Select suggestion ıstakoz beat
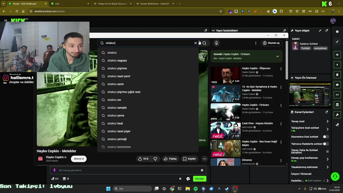Viewport: 343px width, 193px height. 148,123
